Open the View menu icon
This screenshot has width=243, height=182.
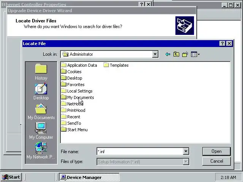195,54
